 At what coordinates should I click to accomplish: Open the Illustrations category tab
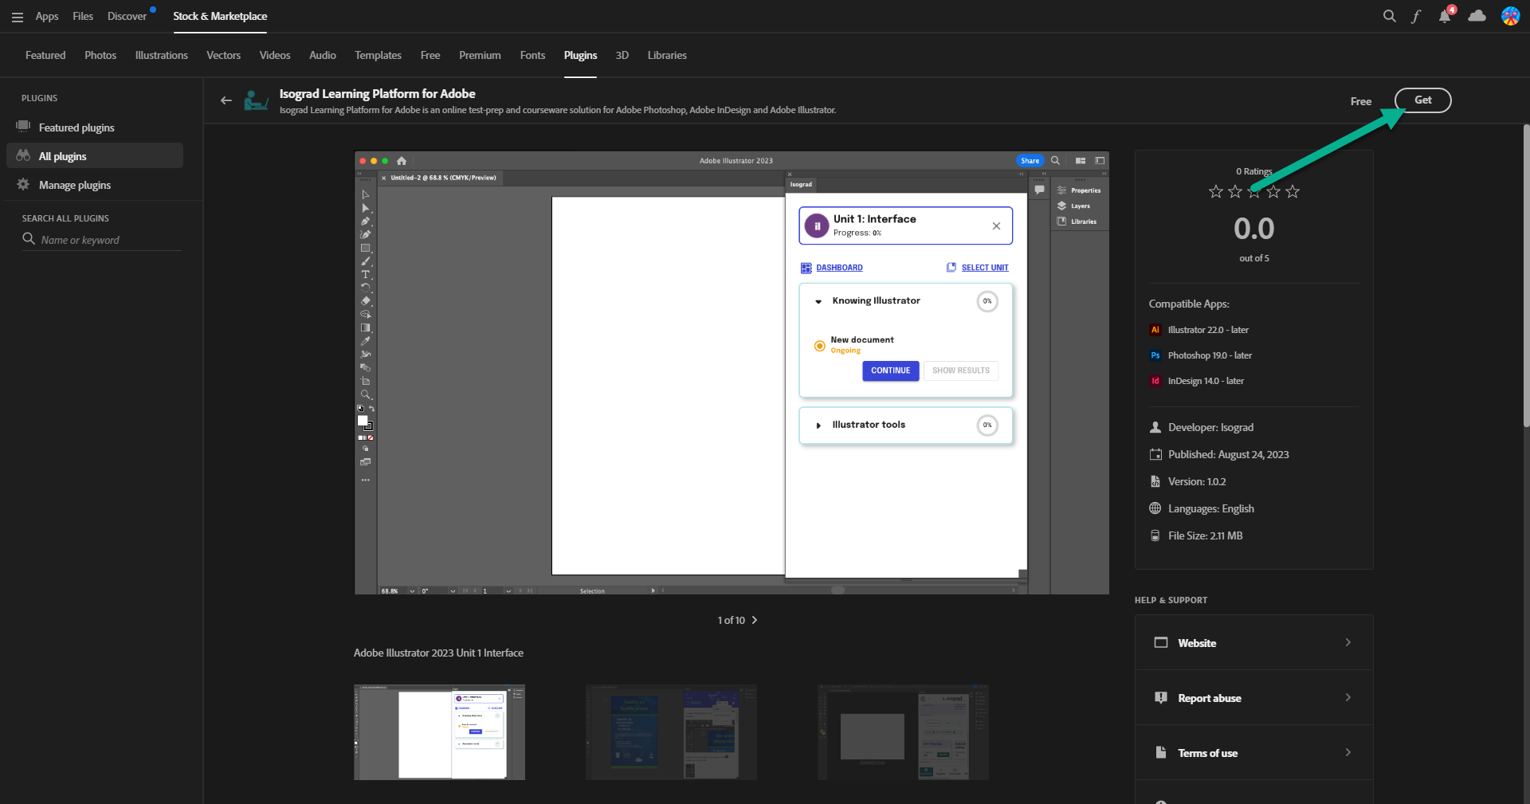click(162, 55)
